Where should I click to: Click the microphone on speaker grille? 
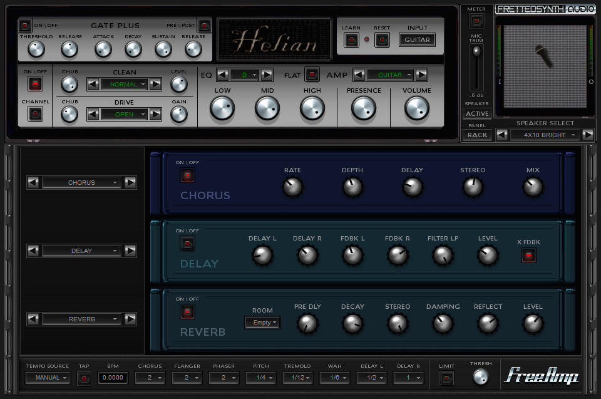(545, 56)
